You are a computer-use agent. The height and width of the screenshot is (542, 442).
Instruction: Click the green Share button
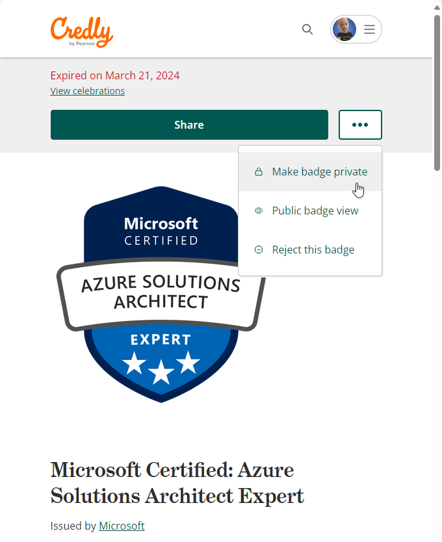click(189, 125)
